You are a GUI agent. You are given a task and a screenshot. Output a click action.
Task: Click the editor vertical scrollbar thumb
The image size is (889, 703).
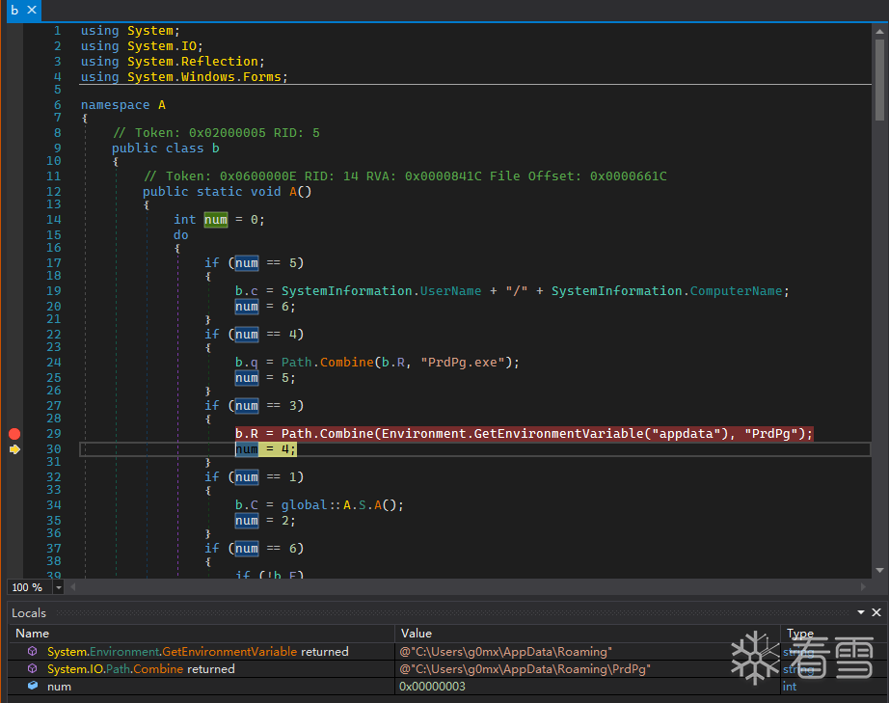[879, 79]
